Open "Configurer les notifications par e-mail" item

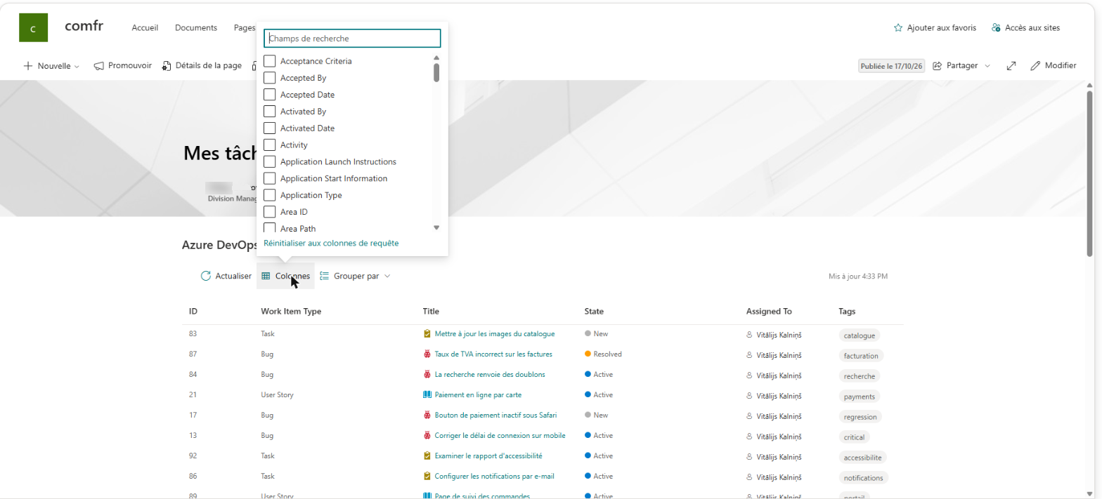click(x=495, y=477)
